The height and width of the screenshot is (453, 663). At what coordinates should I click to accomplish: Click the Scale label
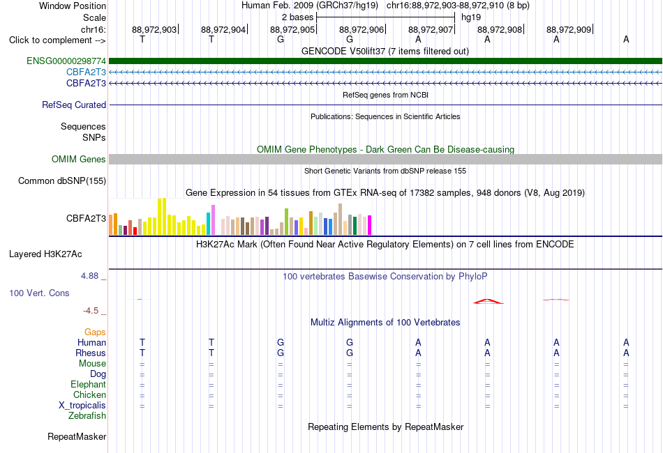coord(94,17)
